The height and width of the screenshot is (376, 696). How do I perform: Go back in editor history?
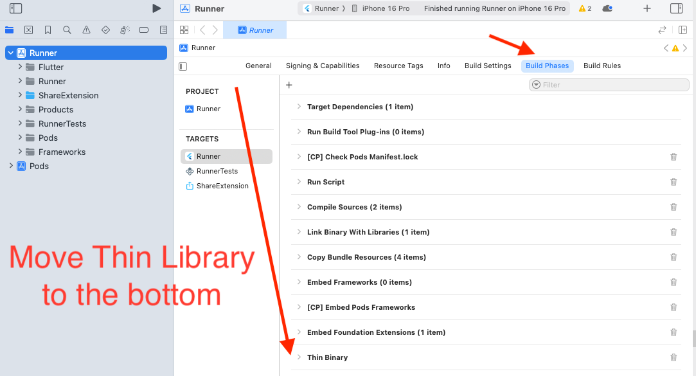[x=202, y=30]
